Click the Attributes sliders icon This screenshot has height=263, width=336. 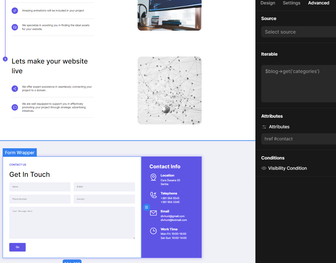pos(264,127)
